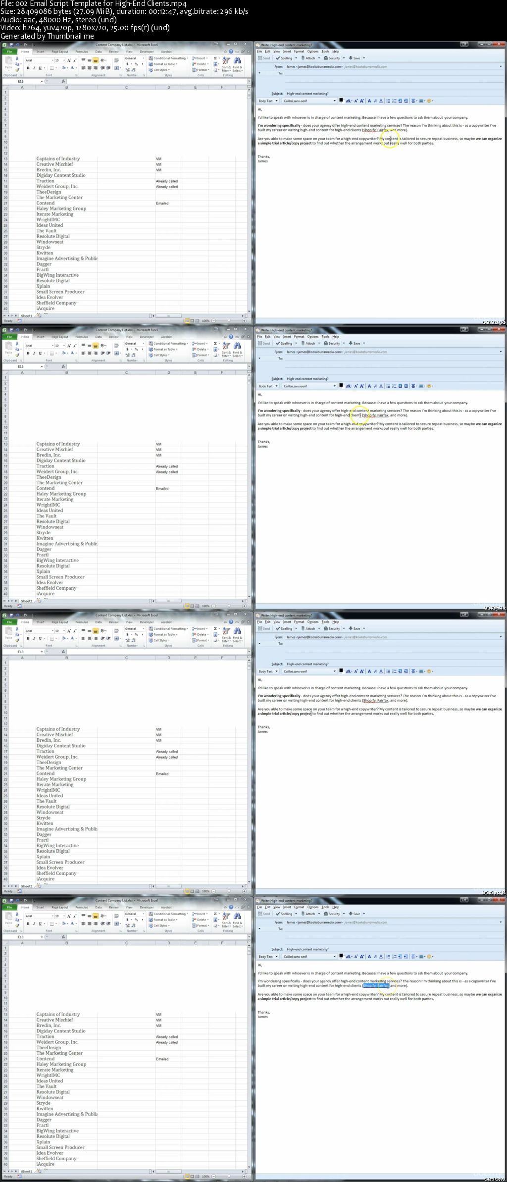Click highlighted 'Shopify, Fairfax' text in fourth frame email
This screenshot has width=507, height=1182.
(x=376, y=985)
